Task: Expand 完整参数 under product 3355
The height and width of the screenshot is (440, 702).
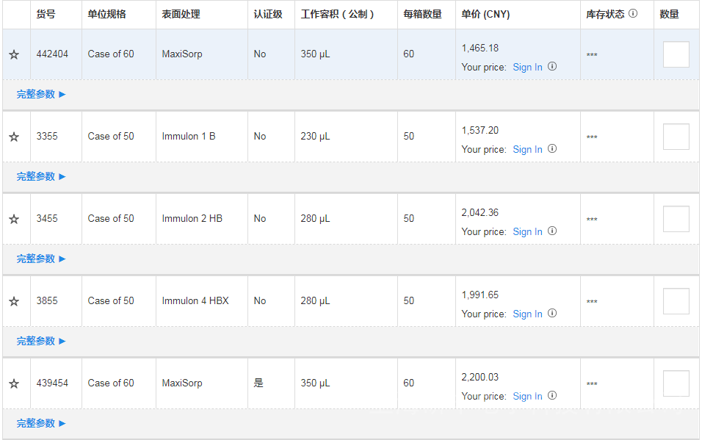Action: click(x=41, y=176)
